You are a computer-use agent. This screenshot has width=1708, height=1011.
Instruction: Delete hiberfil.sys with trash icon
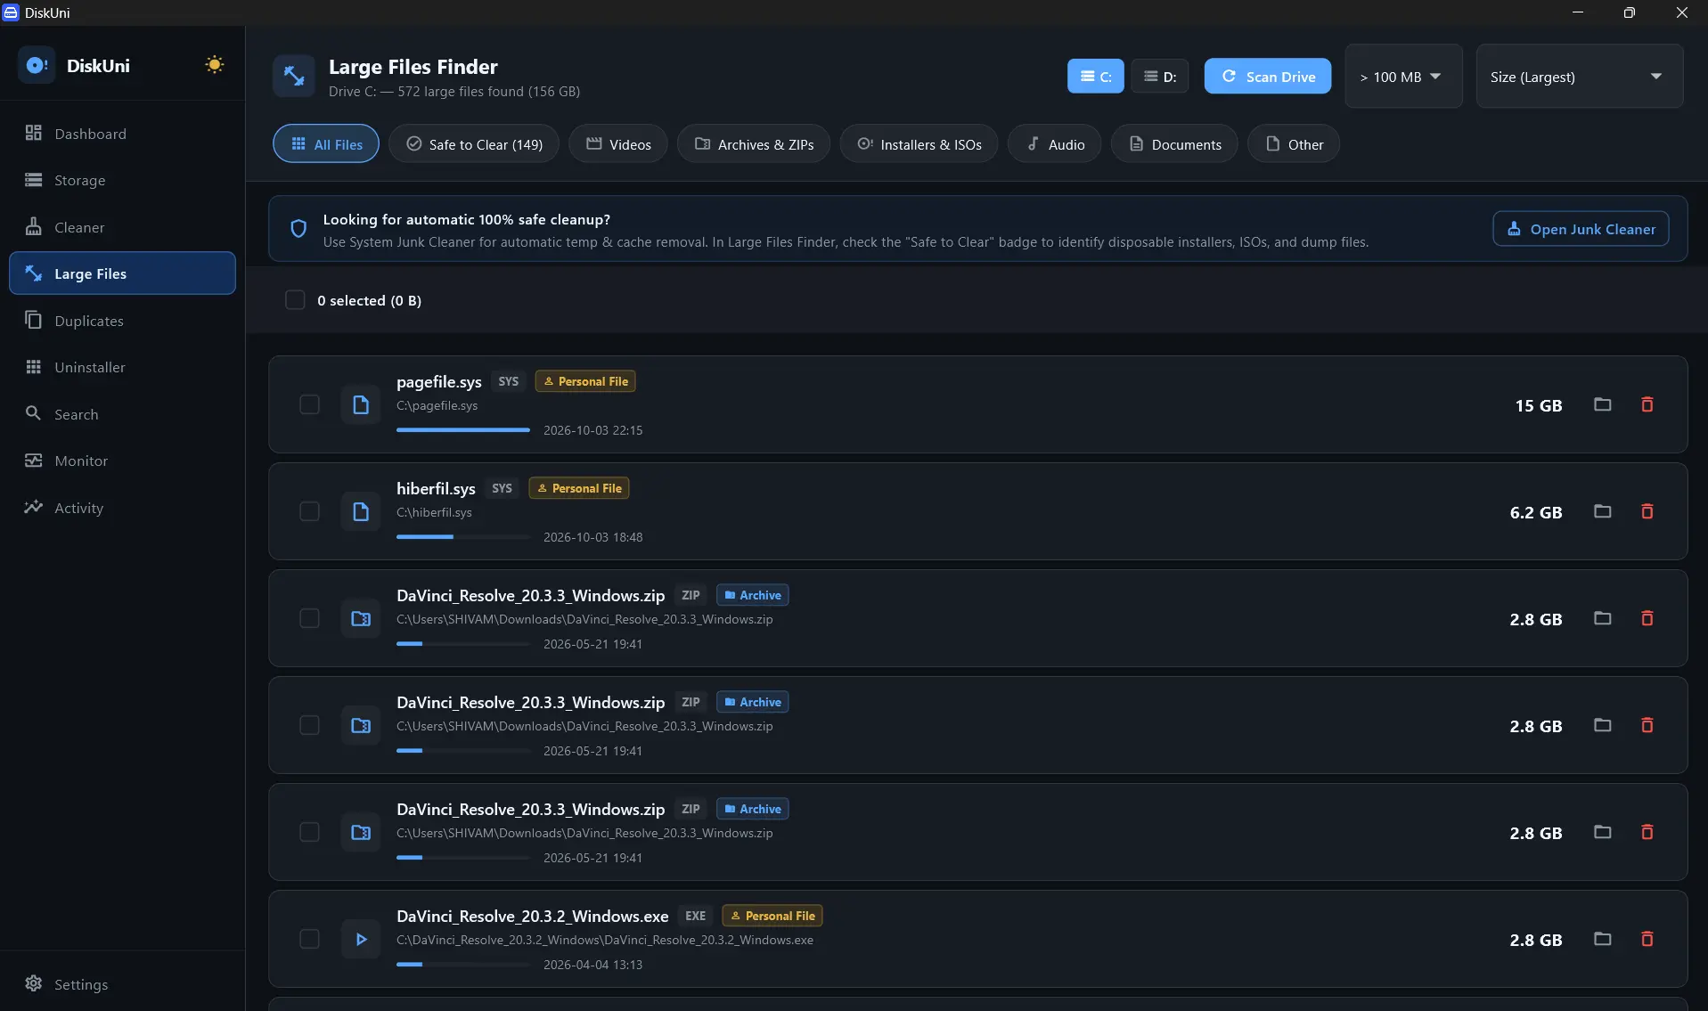click(1647, 511)
